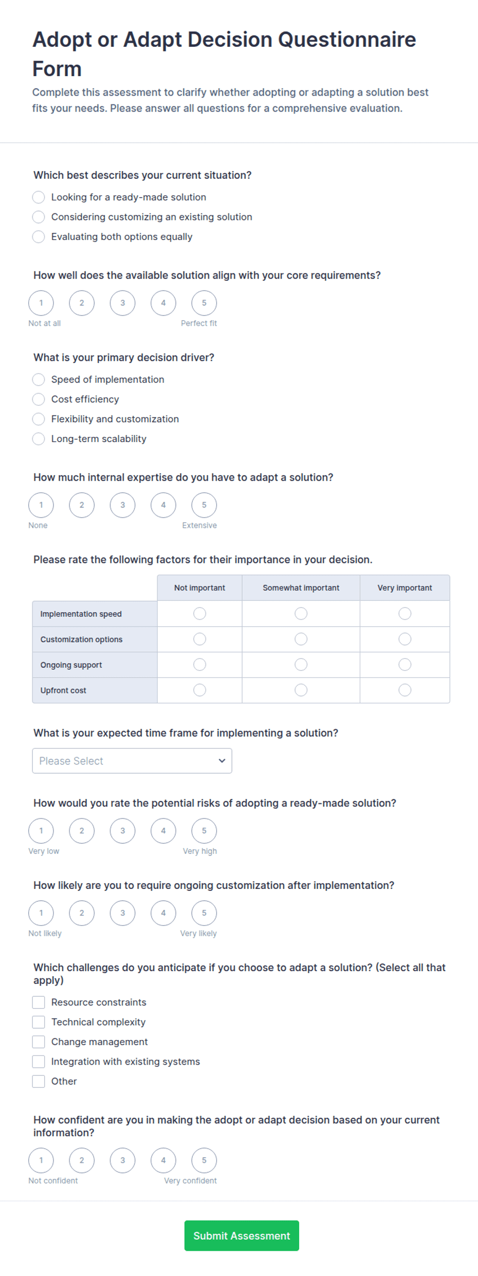Screen dimensions: 478x1276
Task: Mark Implementation speed as Very important
Action: 405,613
